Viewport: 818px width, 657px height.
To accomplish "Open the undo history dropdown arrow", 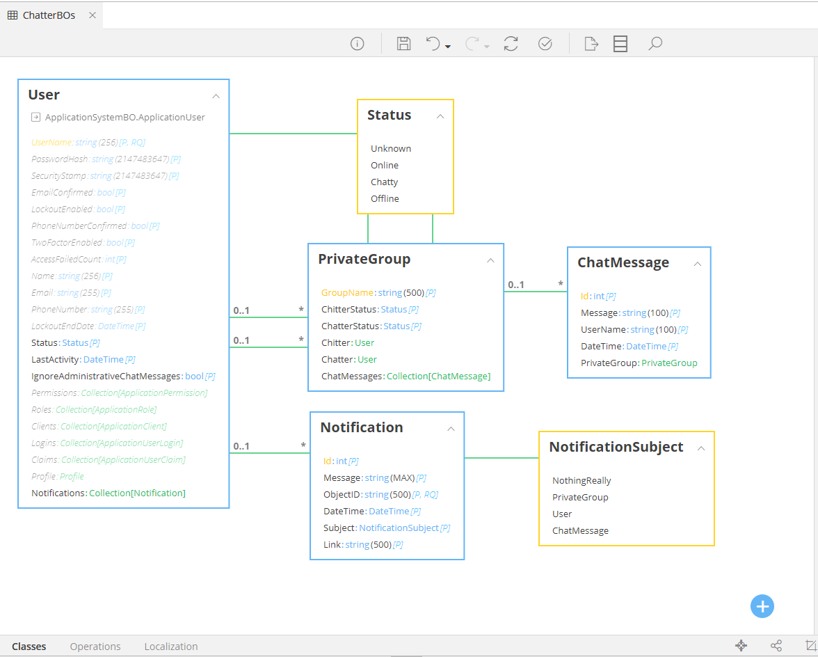I will [x=448, y=46].
